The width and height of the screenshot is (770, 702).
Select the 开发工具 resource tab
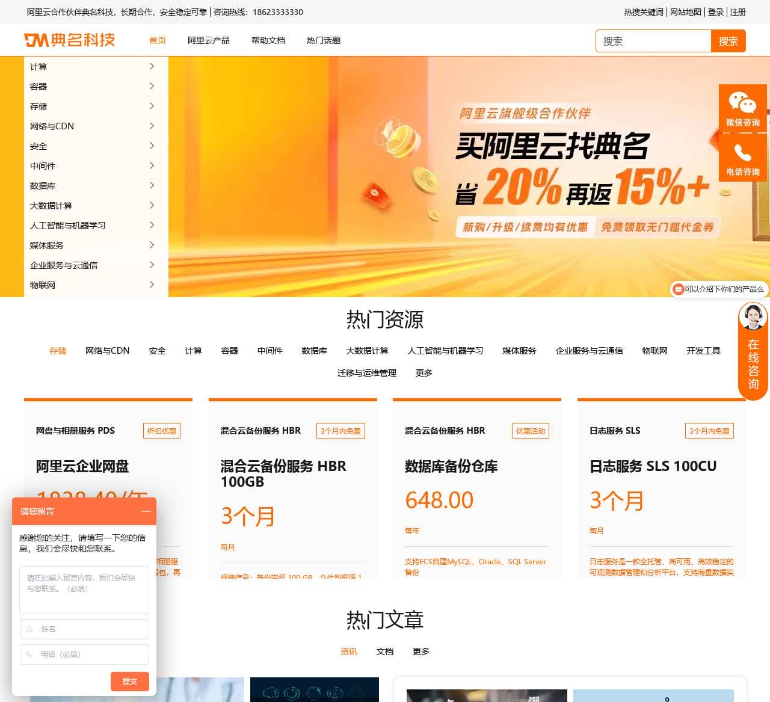[704, 351]
